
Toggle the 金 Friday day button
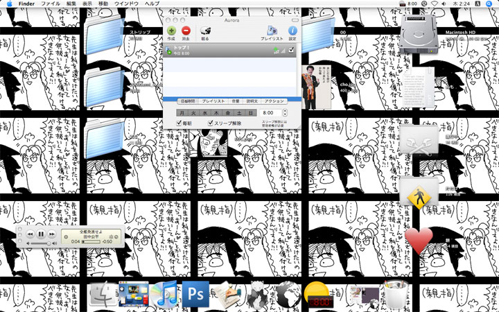tap(227, 113)
